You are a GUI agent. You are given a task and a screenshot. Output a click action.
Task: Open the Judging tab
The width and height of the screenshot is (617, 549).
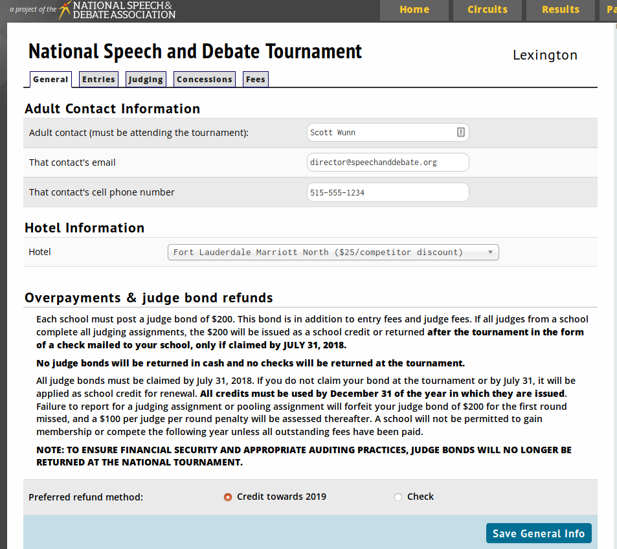pos(146,80)
